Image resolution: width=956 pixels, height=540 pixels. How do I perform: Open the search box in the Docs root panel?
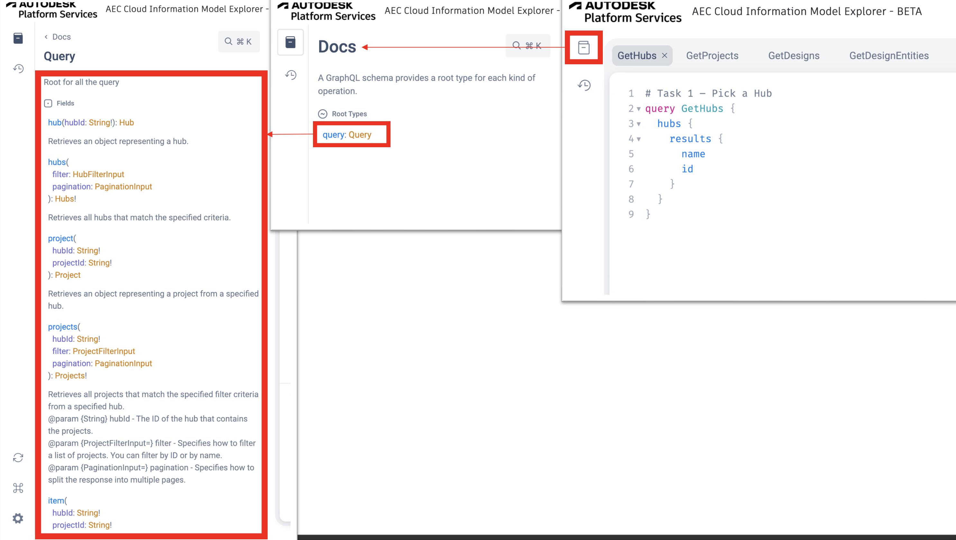pos(527,46)
